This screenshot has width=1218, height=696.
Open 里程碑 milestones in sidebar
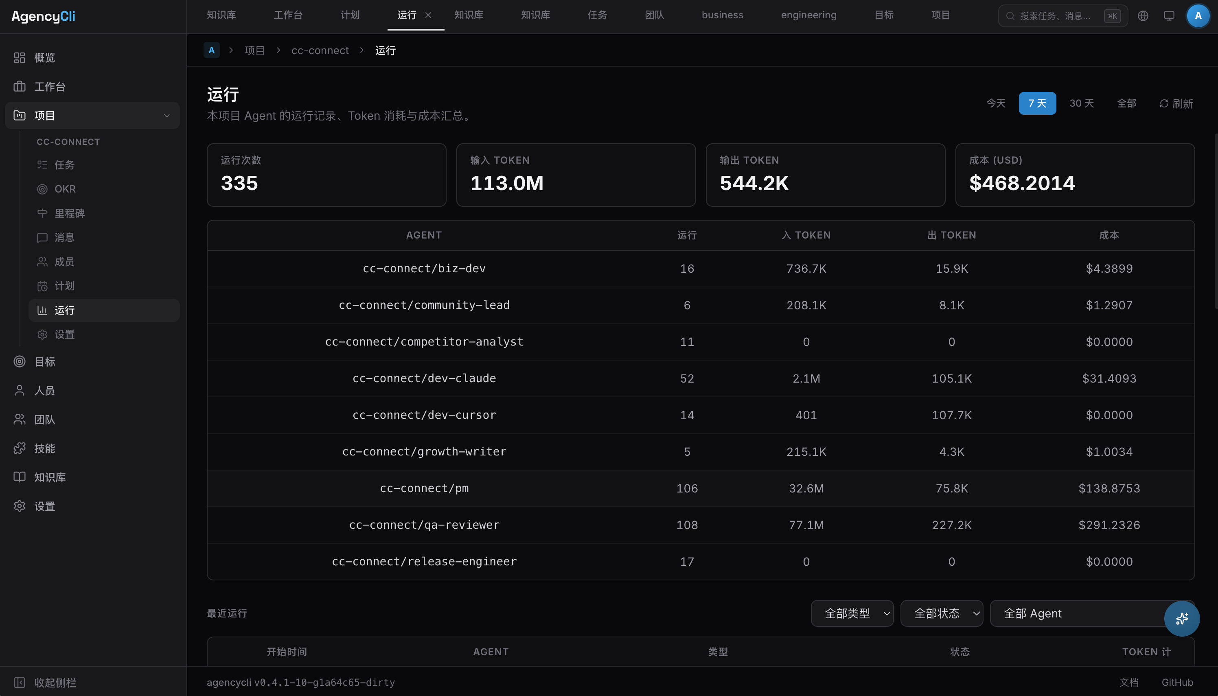[x=69, y=213]
